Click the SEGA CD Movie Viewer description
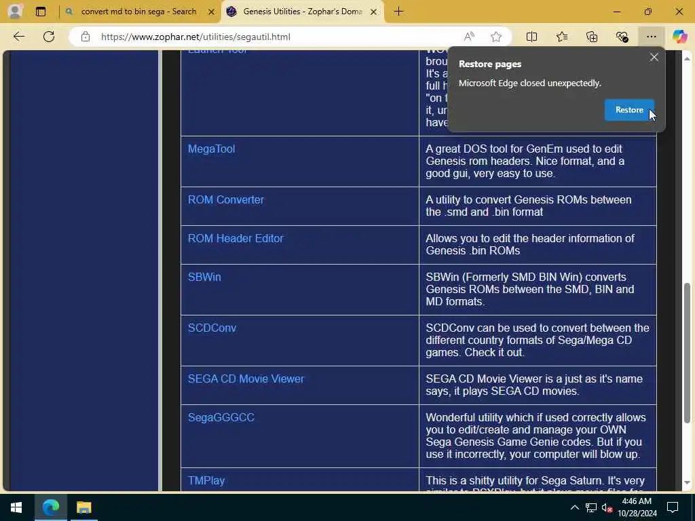Viewport: 695px width, 521px height. point(534,385)
